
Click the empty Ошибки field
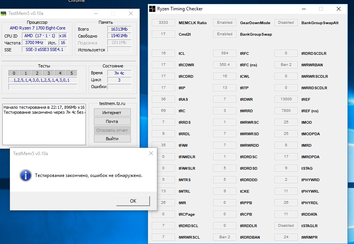click(x=119, y=87)
